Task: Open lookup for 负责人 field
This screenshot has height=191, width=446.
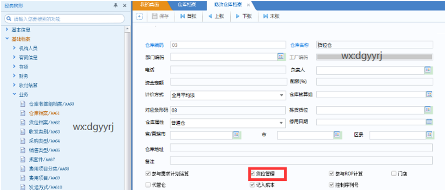Action: [x=428, y=69]
